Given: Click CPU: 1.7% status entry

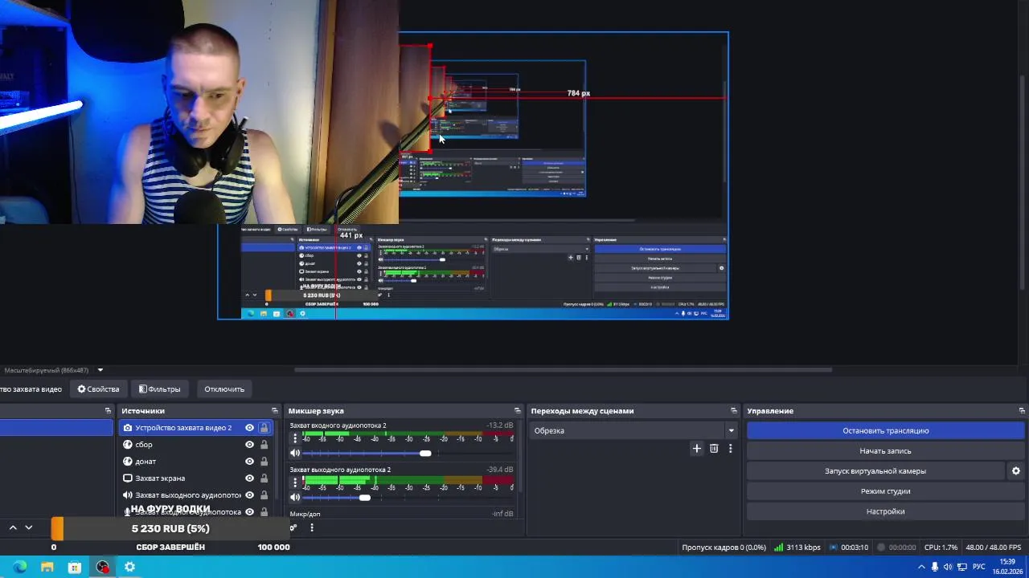Looking at the screenshot, I should [x=941, y=547].
